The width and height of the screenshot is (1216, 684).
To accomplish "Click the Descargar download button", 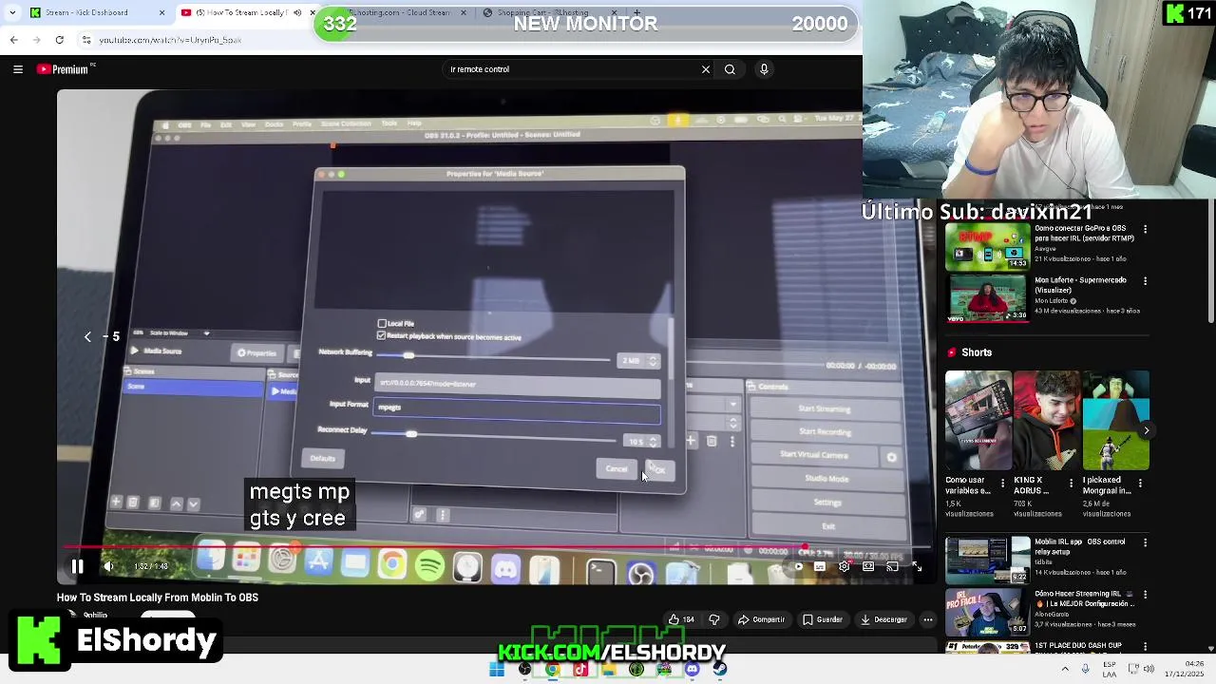I will click(x=884, y=619).
